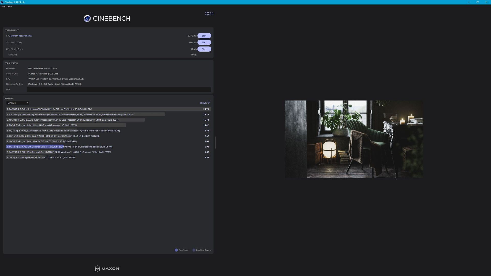Click the Details link in Ranking panel

point(203,103)
